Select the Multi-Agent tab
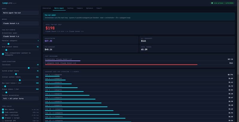 coord(59,8)
